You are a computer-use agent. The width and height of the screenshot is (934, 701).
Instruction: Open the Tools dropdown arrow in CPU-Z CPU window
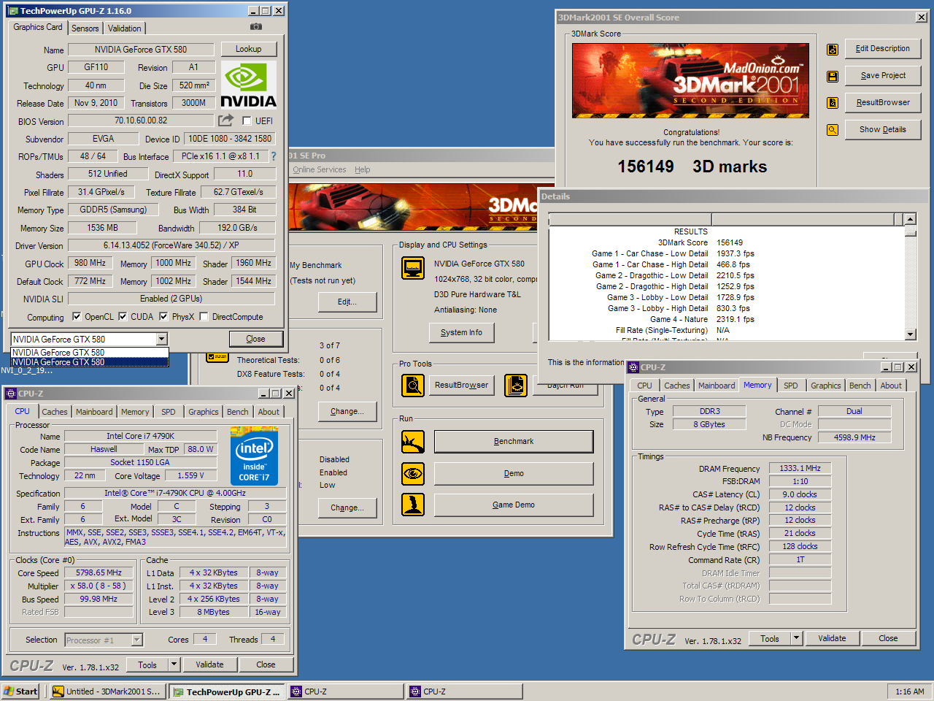click(174, 664)
